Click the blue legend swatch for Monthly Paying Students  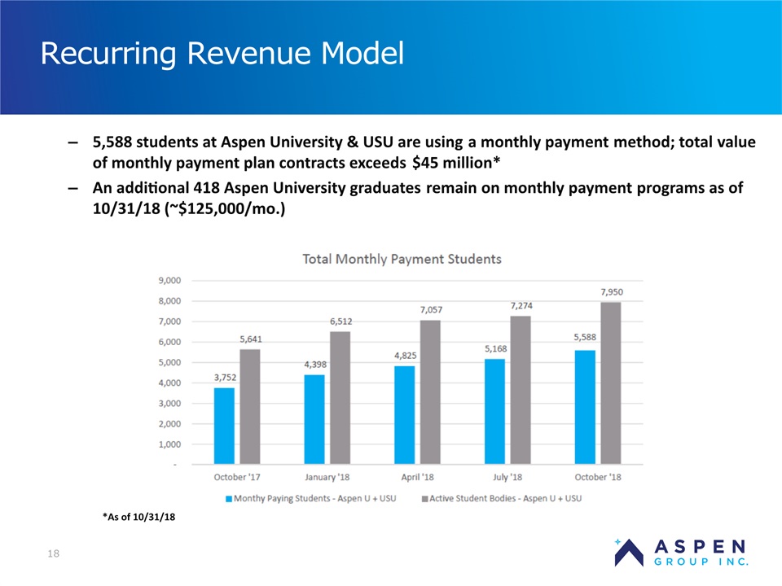(229, 499)
